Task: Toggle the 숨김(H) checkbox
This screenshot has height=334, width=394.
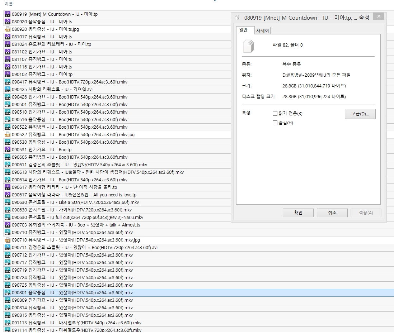Action: tap(275, 123)
